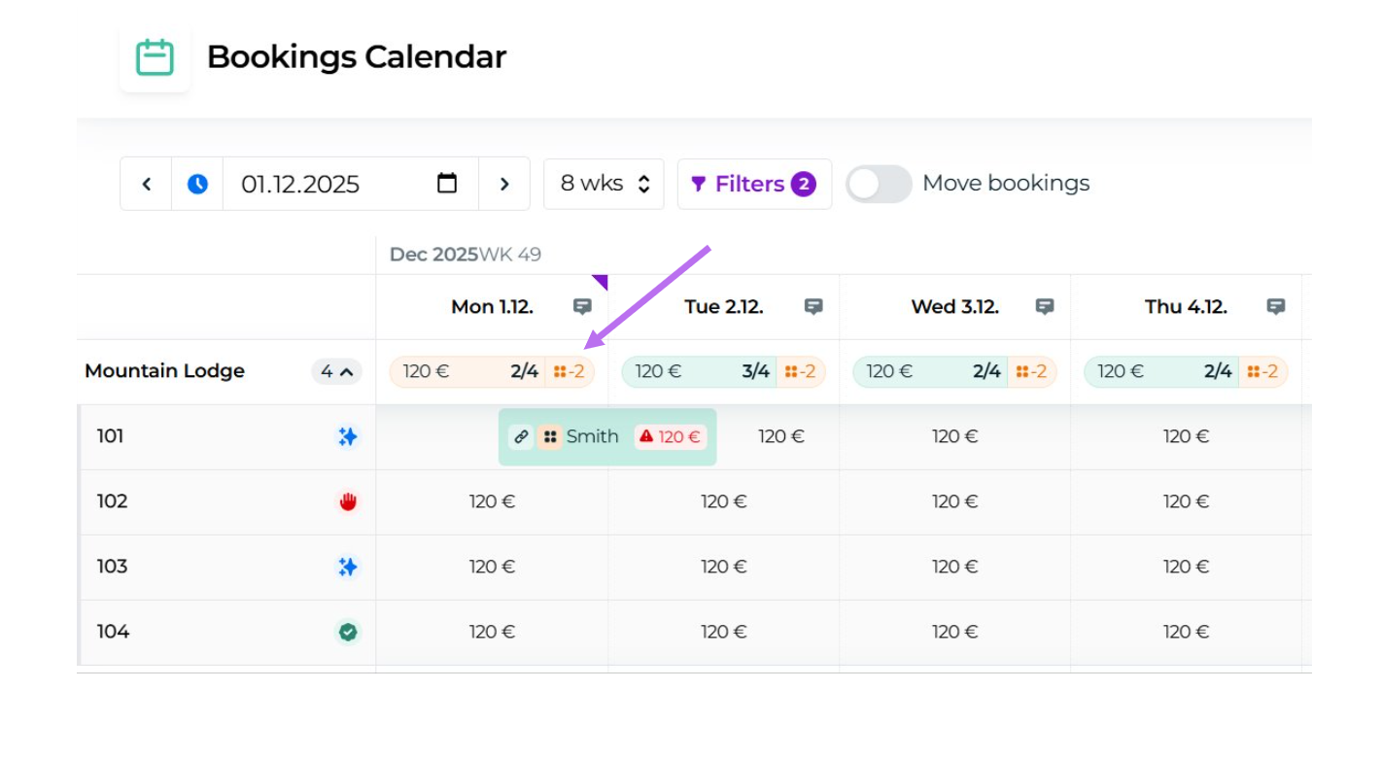1382x759 pixels.
Task: Click the red hand icon for room 102
Action: coord(348,502)
